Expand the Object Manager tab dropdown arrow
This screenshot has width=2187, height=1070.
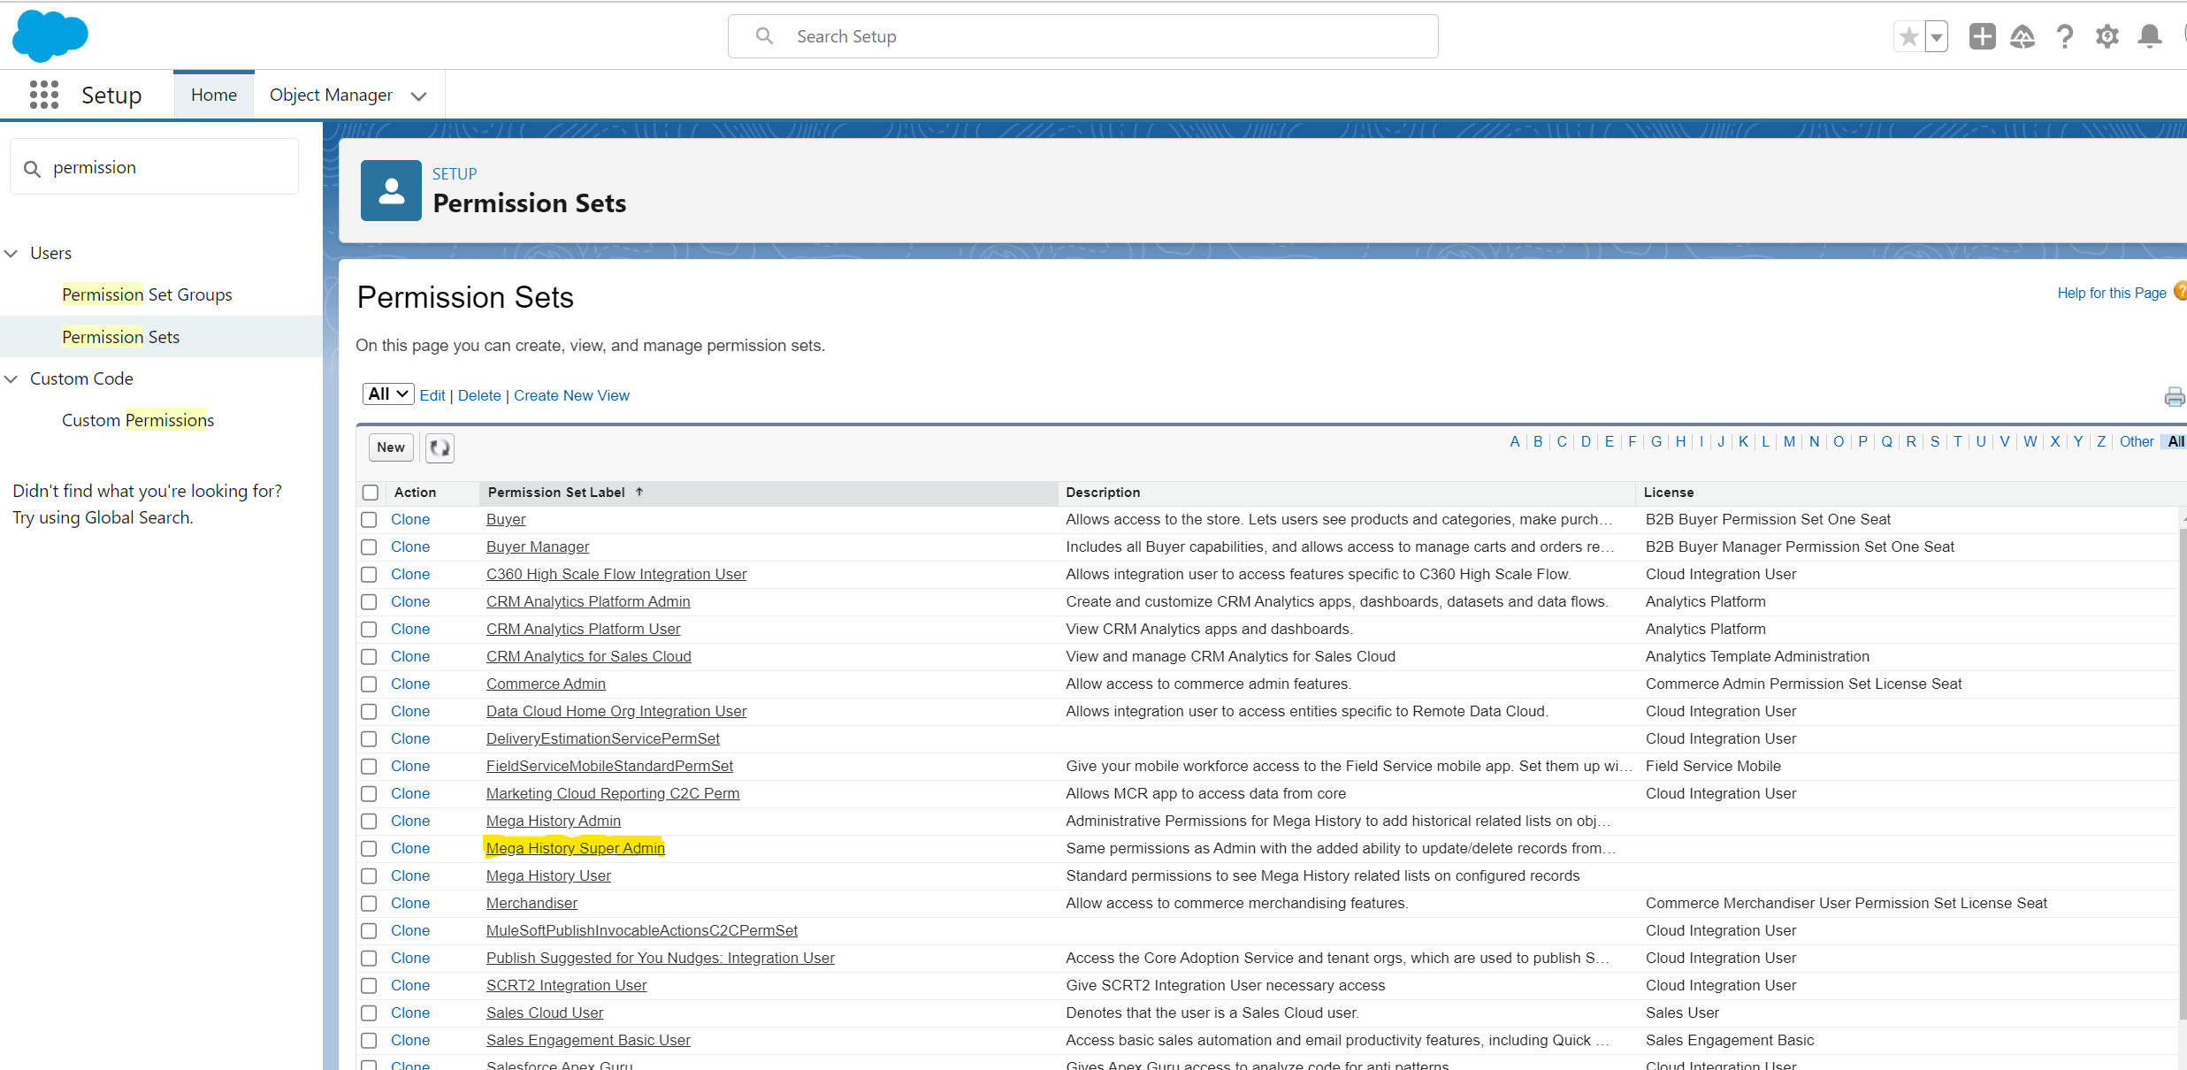(419, 96)
